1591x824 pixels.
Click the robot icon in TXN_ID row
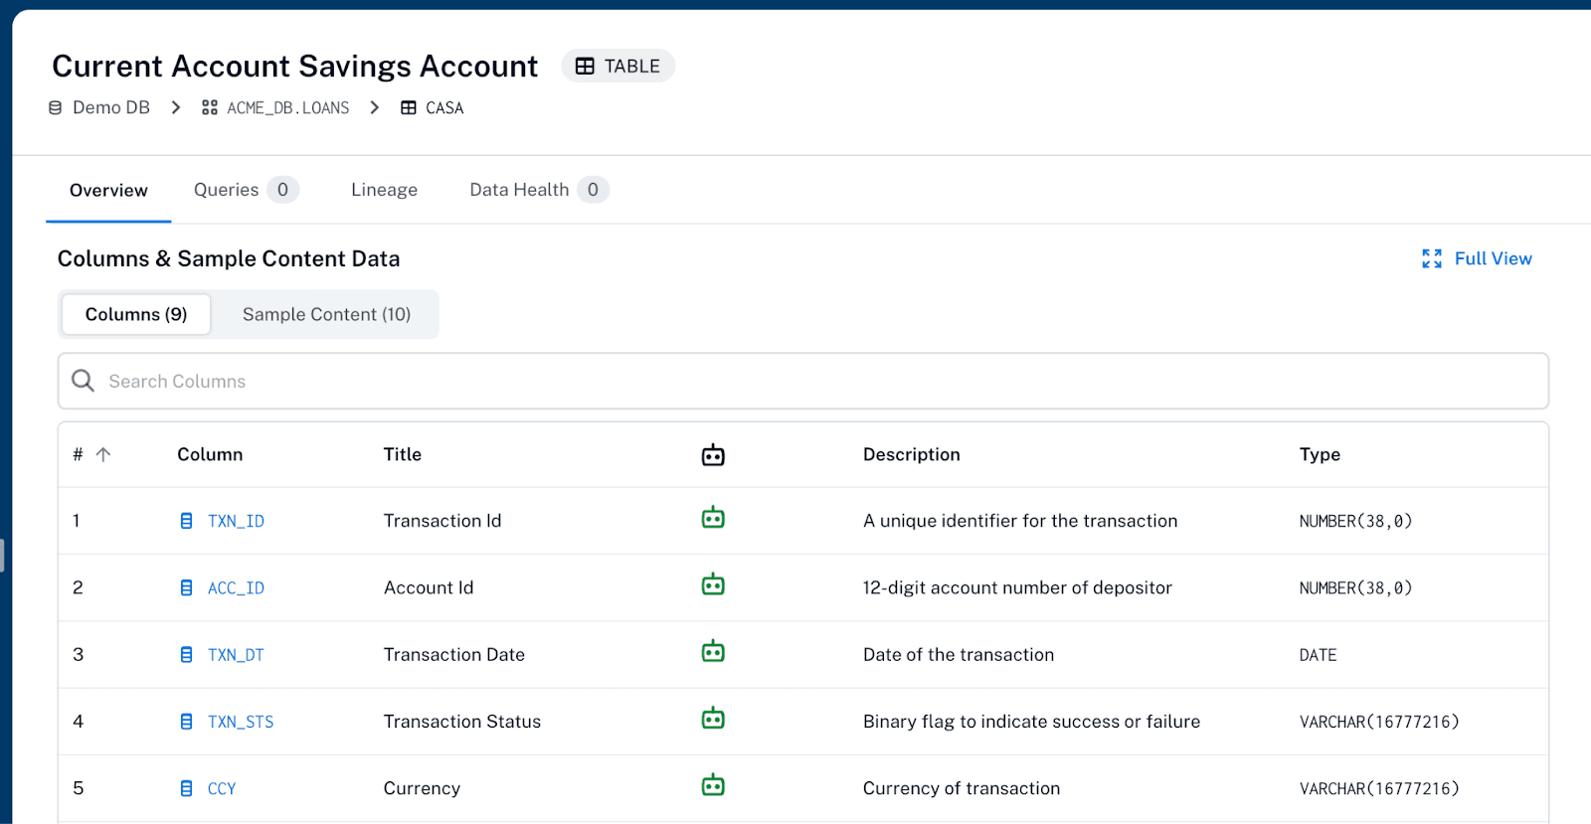(x=713, y=518)
